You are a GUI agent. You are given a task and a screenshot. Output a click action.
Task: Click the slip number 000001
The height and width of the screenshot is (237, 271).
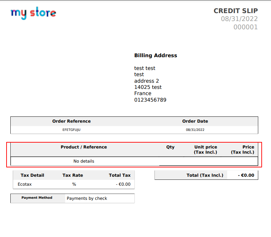(x=245, y=27)
